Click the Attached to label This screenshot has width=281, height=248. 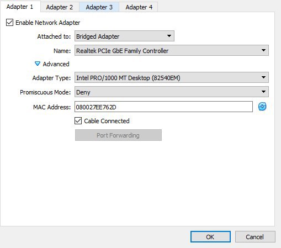[54, 36]
